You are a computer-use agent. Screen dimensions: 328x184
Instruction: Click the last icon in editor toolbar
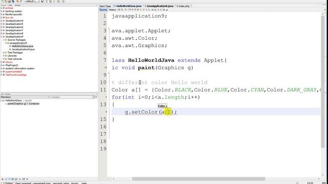point(167,10)
